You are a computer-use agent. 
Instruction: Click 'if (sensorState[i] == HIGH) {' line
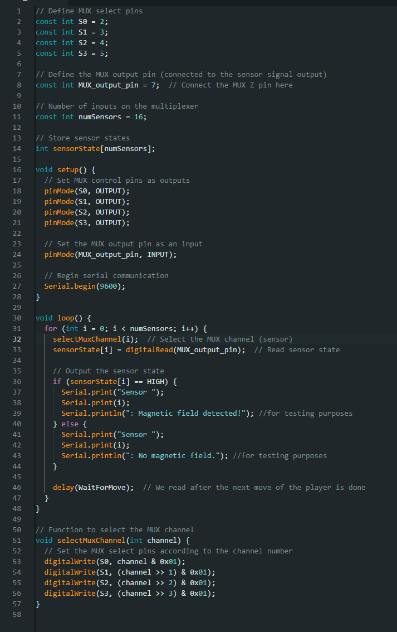[x=115, y=382]
